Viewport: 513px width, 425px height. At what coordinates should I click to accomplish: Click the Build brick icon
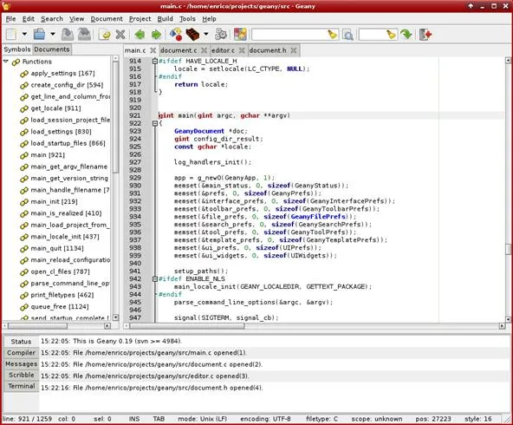click(192, 35)
